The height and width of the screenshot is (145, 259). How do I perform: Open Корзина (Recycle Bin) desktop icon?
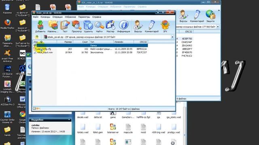[x=7, y=9]
